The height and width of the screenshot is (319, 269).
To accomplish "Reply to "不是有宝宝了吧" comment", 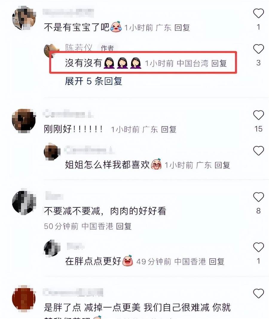I will (182, 28).
